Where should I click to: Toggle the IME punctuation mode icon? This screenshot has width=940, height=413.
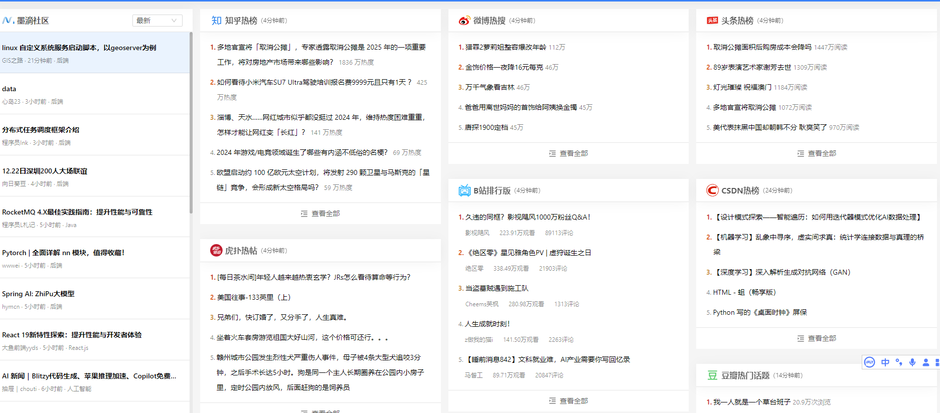tap(899, 362)
